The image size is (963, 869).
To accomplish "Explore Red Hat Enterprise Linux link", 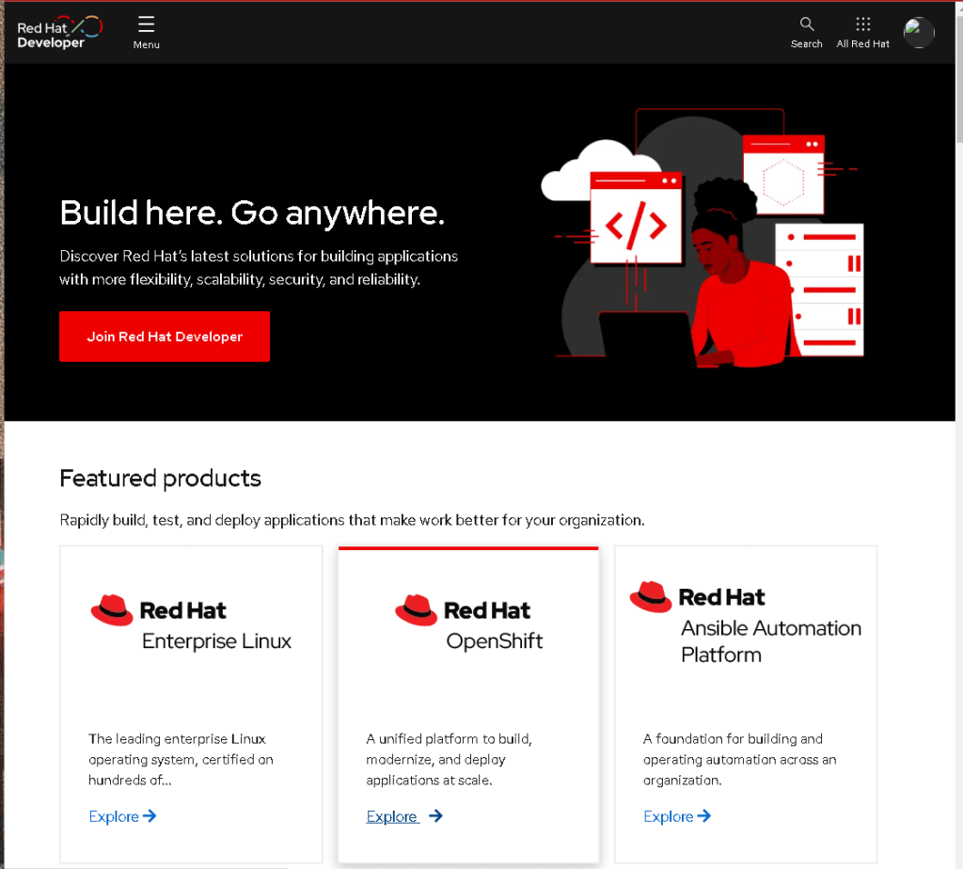I will click(122, 816).
